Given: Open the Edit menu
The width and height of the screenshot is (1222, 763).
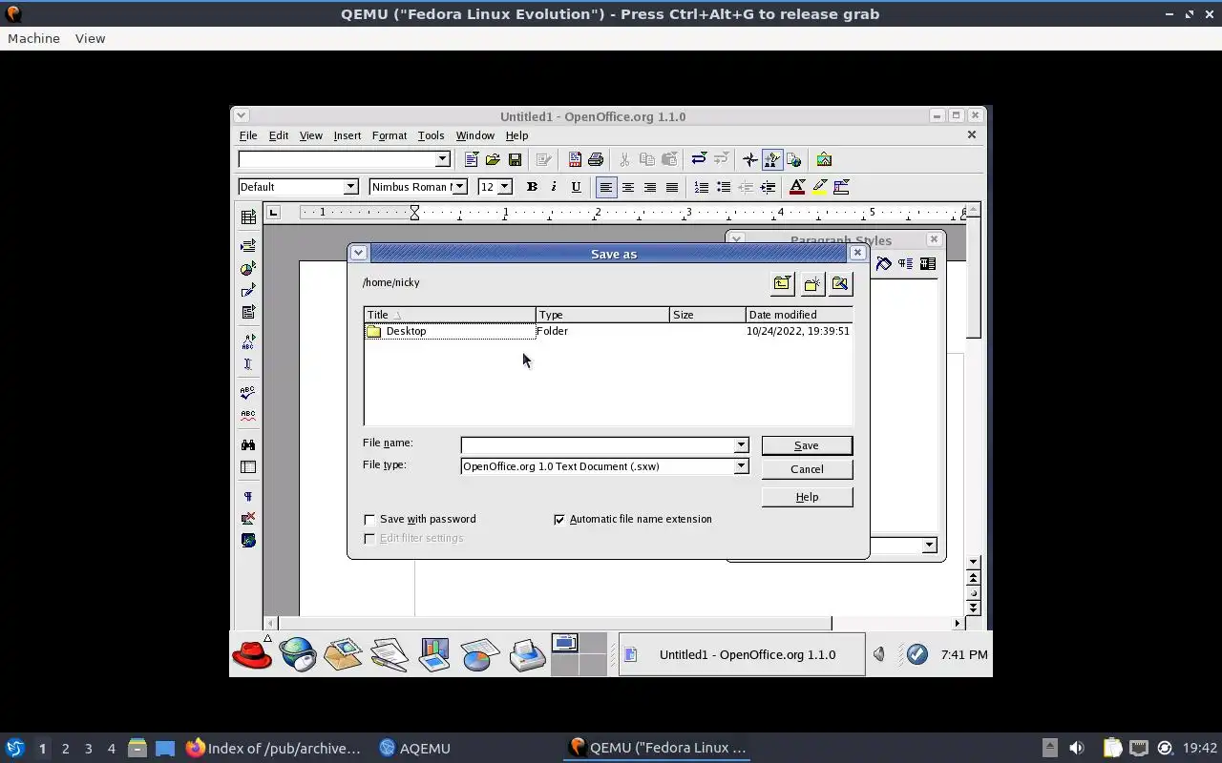Looking at the screenshot, I should [279, 135].
